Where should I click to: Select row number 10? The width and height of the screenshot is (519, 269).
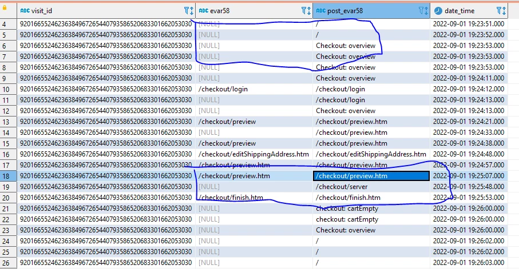tap(8, 89)
